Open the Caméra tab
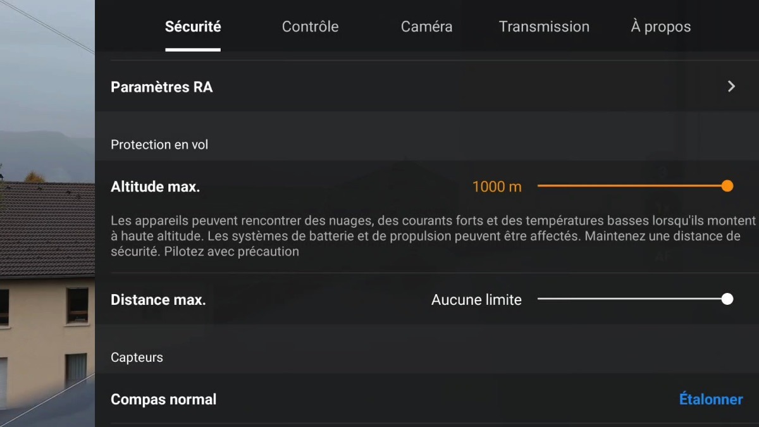Viewport: 759px width, 427px height. (x=426, y=27)
